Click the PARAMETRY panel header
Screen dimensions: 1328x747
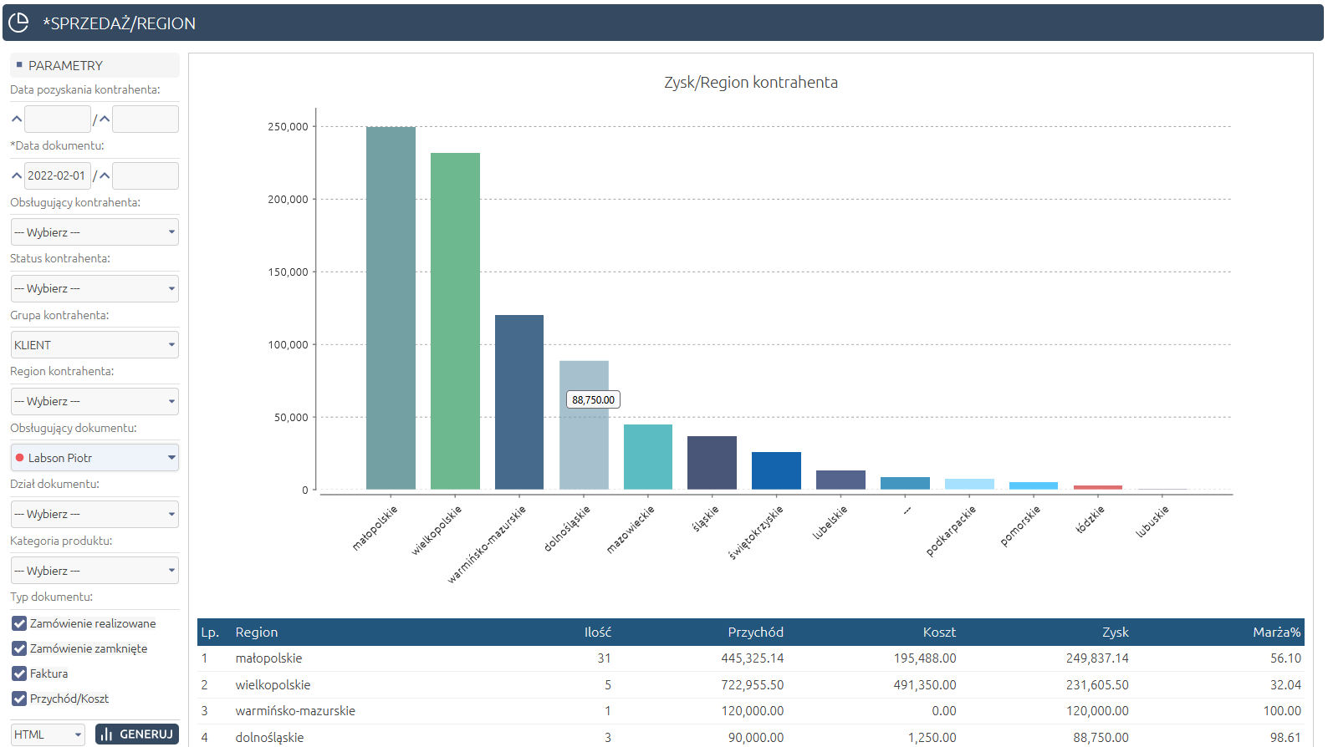pyautogui.click(x=94, y=65)
